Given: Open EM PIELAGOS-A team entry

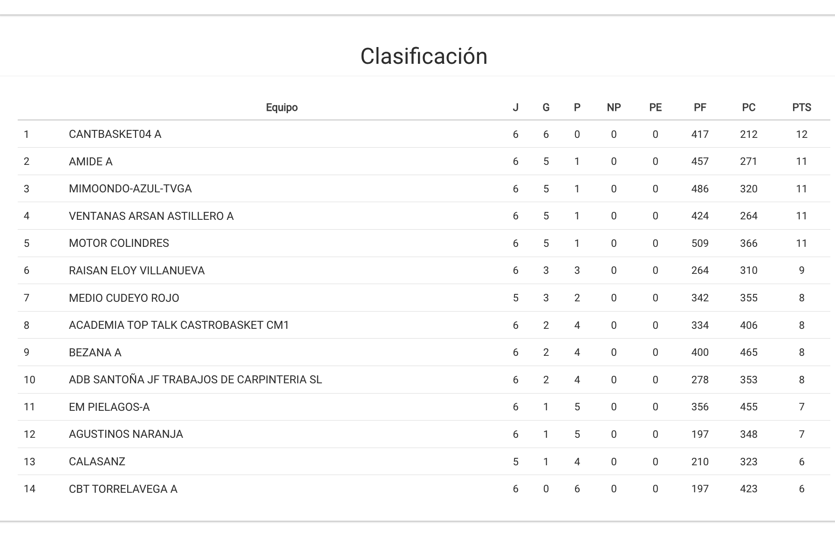Looking at the screenshot, I should 110,407.
